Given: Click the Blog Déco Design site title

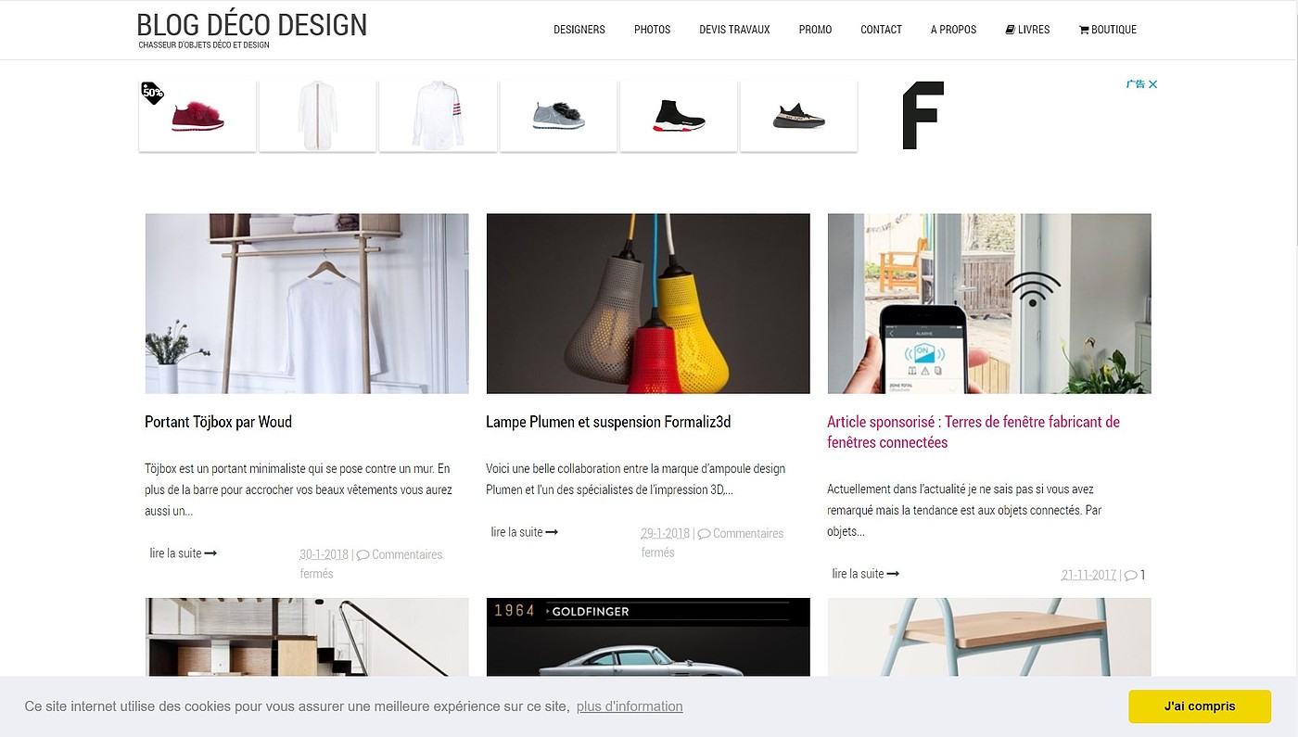Looking at the screenshot, I should point(251,25).
